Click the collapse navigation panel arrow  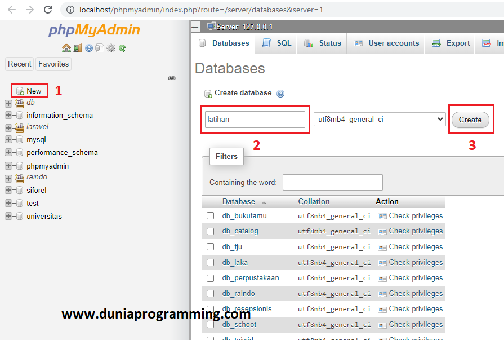click(195, 27)
